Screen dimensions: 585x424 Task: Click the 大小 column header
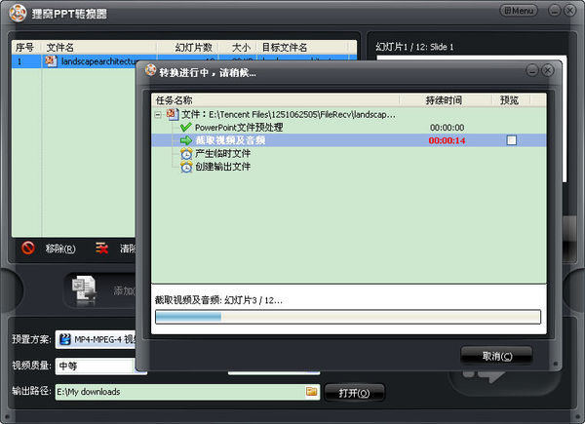[x=239, y=48]
